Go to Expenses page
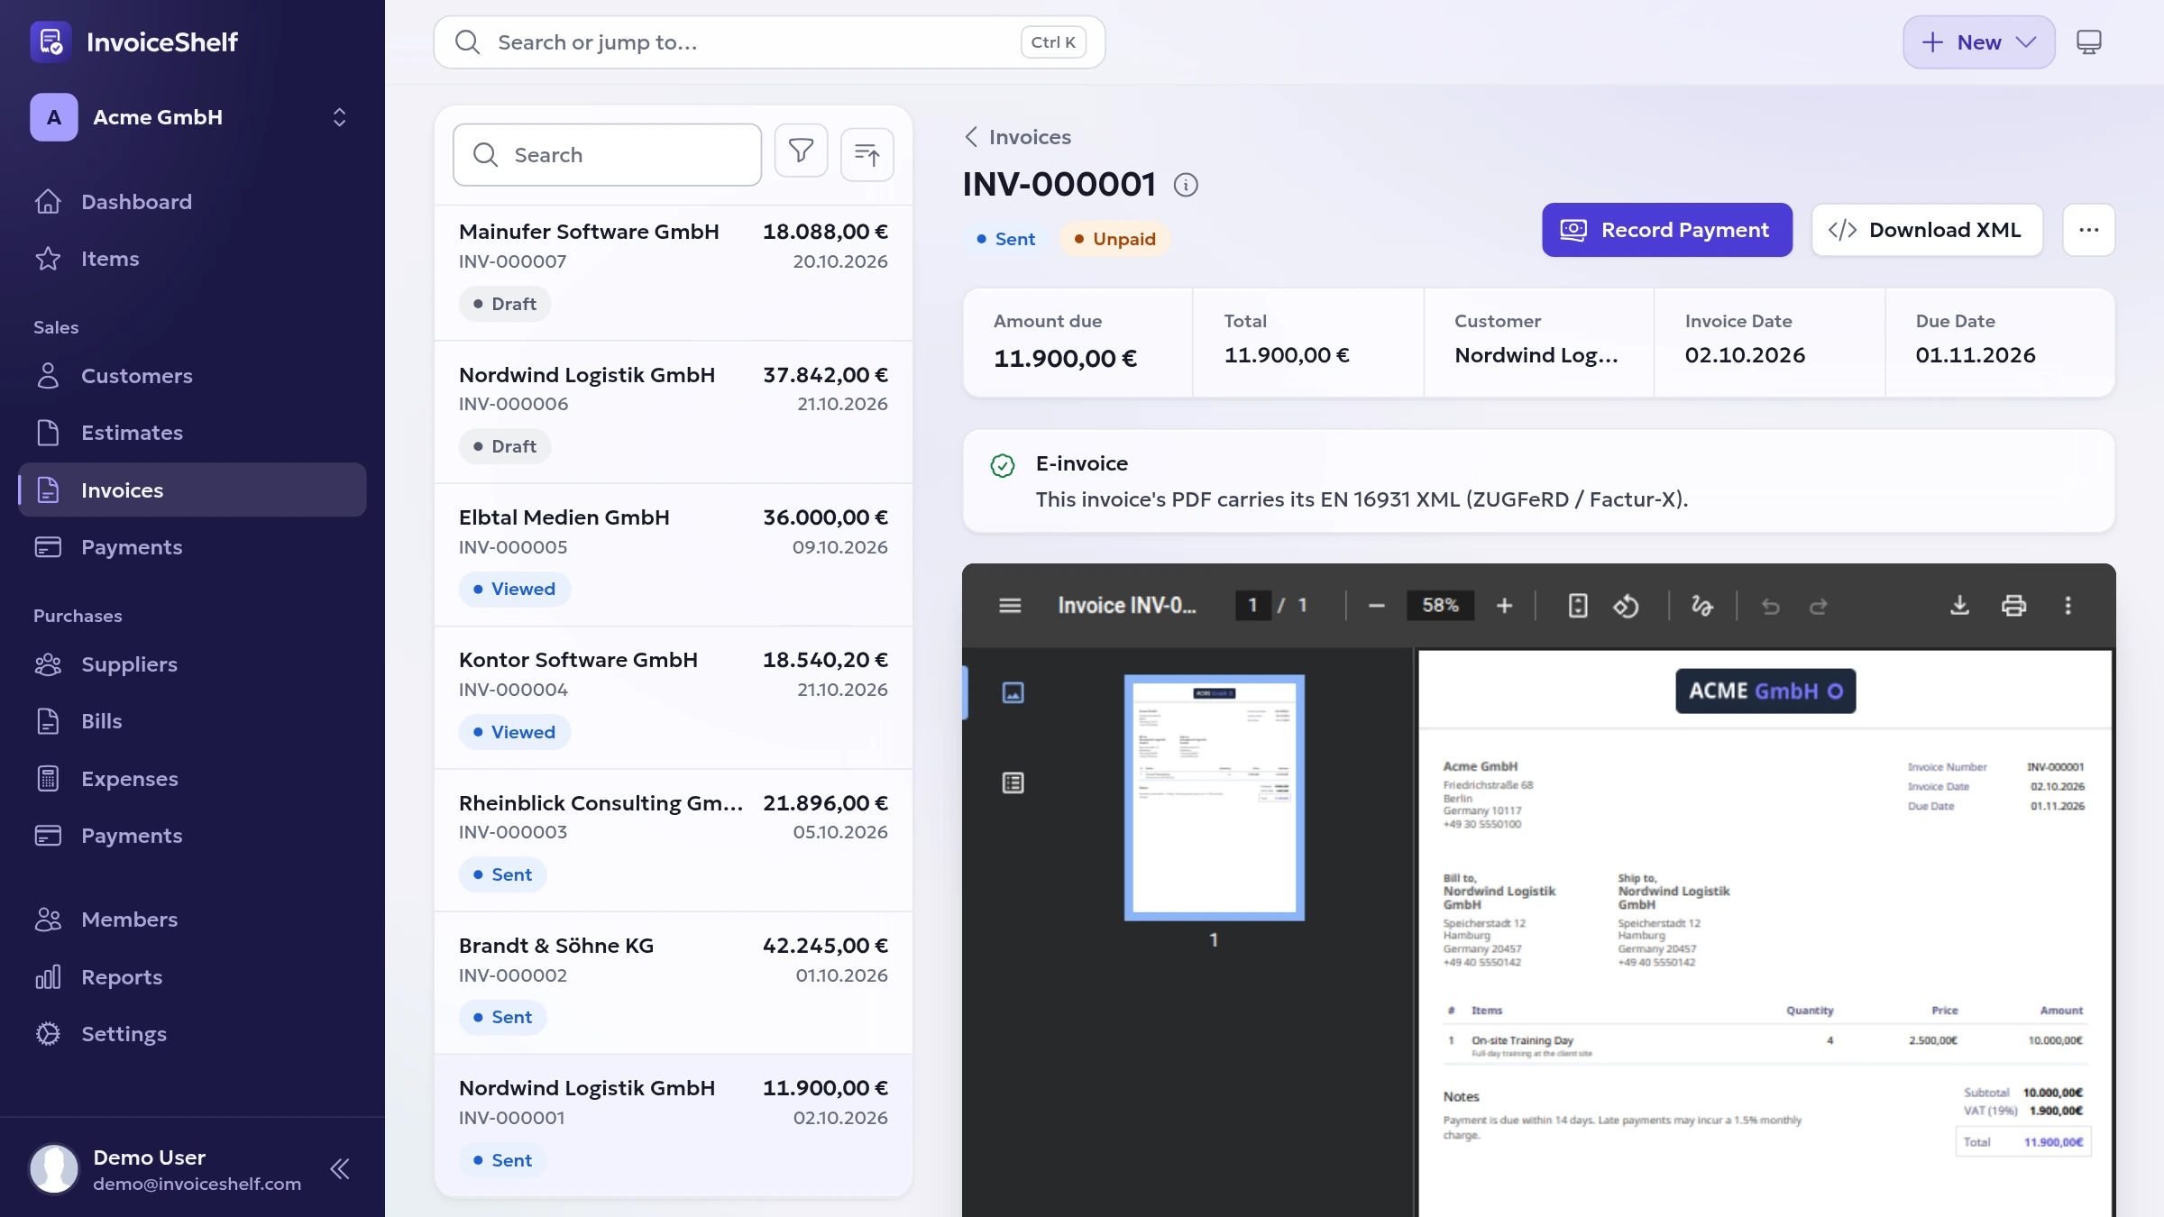This screenshot has height=1217, width=2164. click(192, 779)
